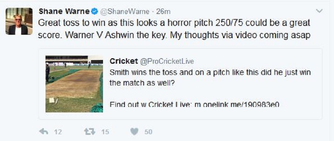Click the reply count 12
The width and height of the screenshot is (334, 141).
tap(58, 132)
